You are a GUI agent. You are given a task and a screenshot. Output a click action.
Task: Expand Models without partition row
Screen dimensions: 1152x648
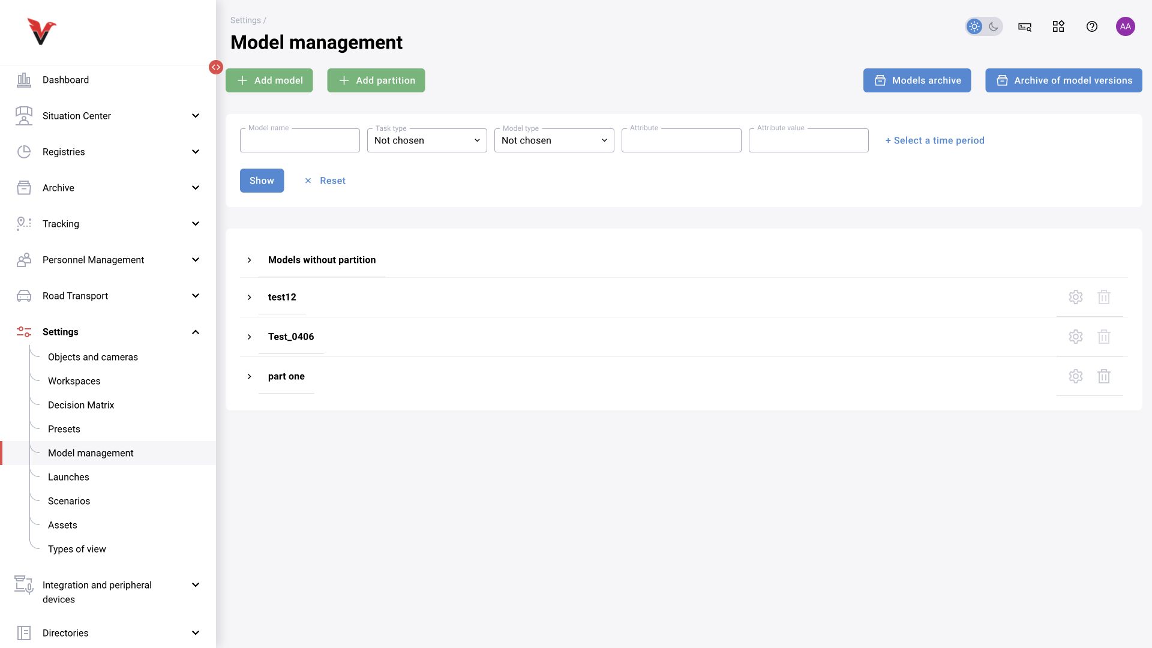(x=250, y=260)
